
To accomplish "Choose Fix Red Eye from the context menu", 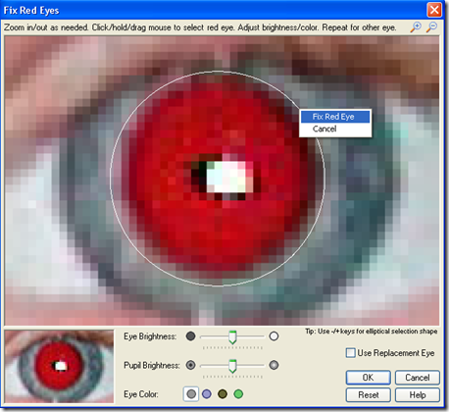I will (335, 117).
